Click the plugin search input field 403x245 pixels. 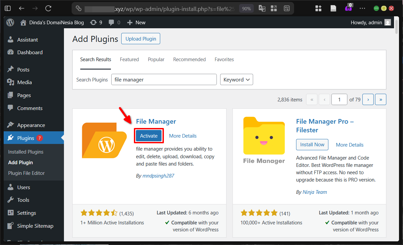coord(164,79)
